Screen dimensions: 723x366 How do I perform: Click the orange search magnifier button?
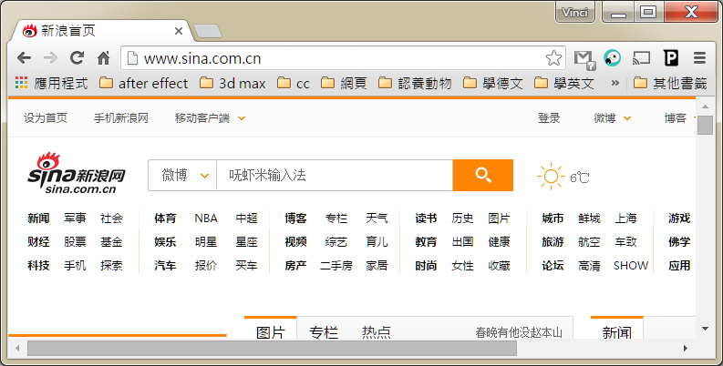(x=483, y=175)
